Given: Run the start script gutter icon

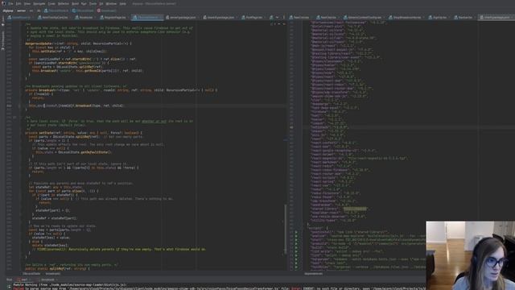Looking at the screenshot, I should (296, 240).
